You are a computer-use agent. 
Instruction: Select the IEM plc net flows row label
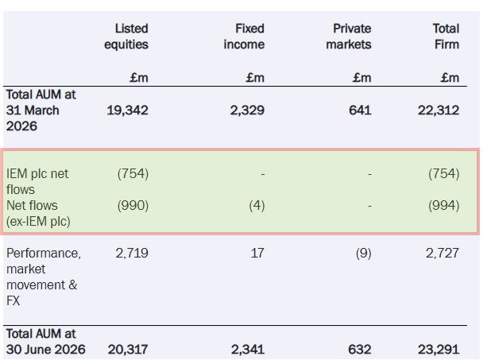(x=37, y=181)
